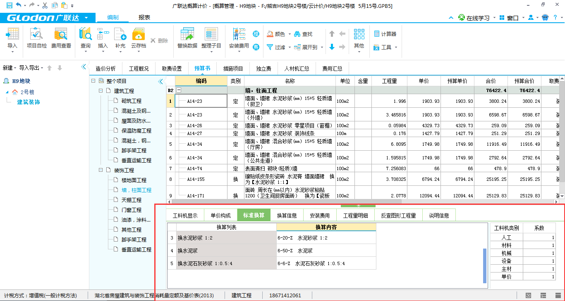The width and height of the screenshot is (565, 301).
Task: Select 建筑装饰 in the project tree
Action: click(x=29, y=102)
